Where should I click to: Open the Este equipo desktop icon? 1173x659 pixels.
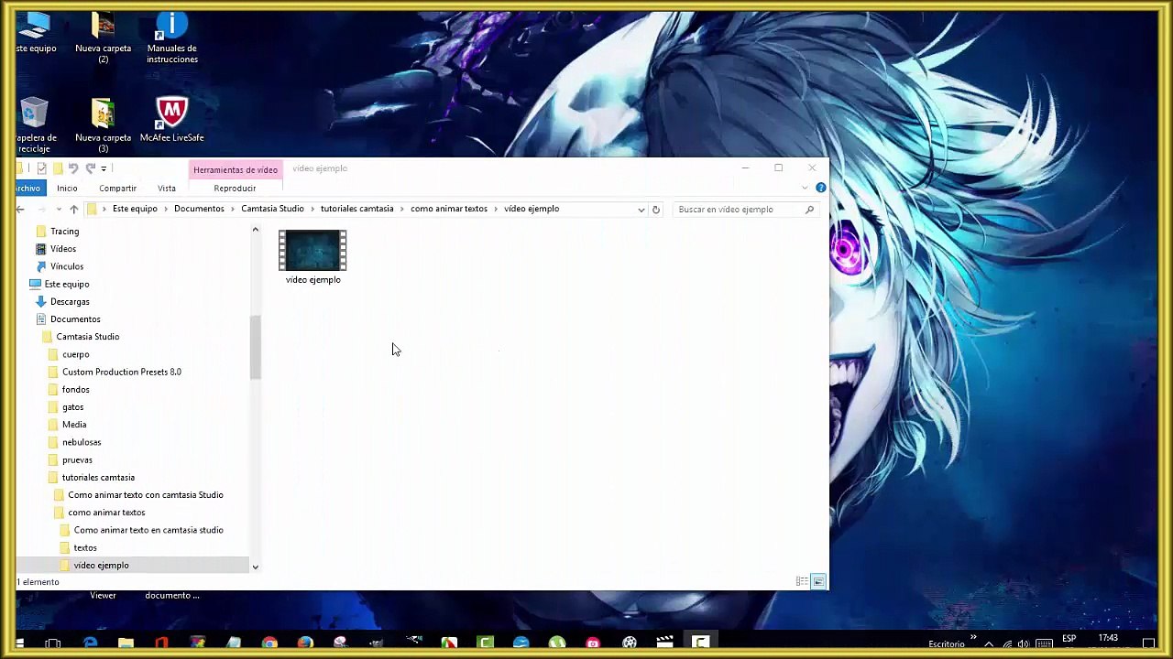[x=35, y=33]
